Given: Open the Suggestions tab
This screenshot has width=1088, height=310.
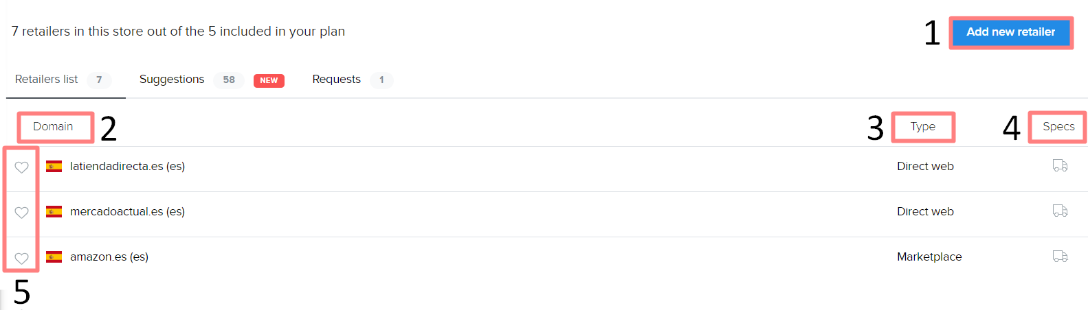Looking at the screenshot, I should 172,80.
